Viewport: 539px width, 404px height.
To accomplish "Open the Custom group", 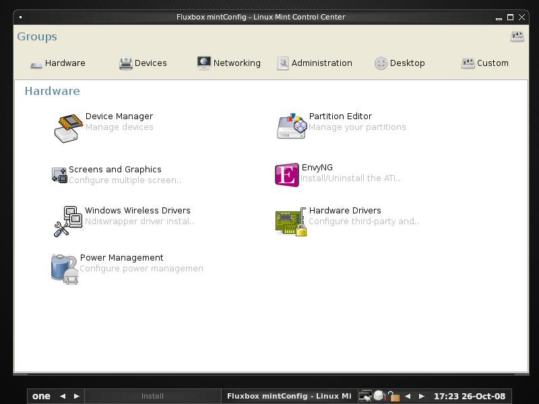I will coord(484,63).
